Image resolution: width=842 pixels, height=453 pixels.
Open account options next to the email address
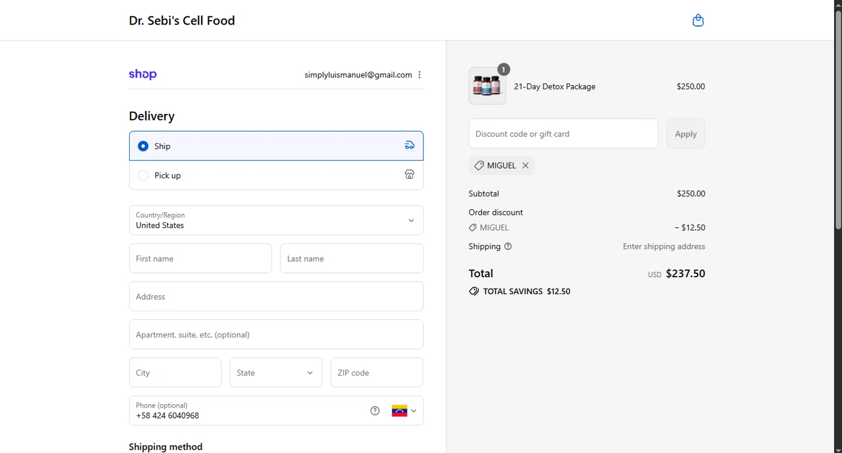click(x=419, y=75)
